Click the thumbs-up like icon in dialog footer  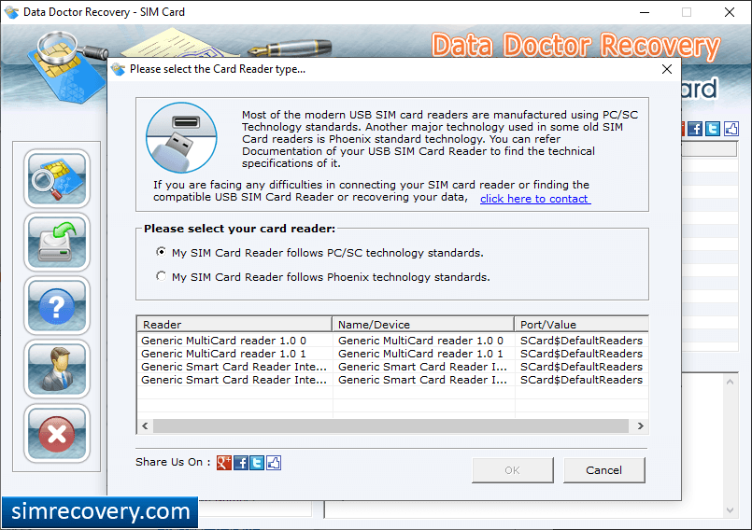(274, 463)
